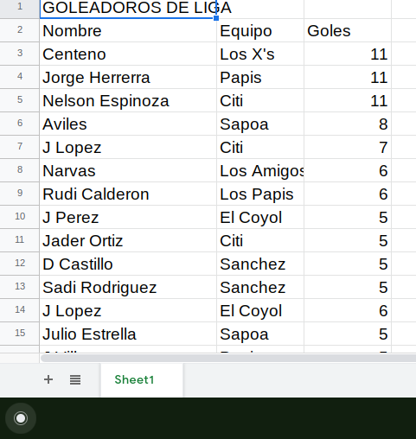The image size is (416, 439).
Task: Click the cell containing Julio Estrella
Action: pyautogui.click(x=128, y=334)
